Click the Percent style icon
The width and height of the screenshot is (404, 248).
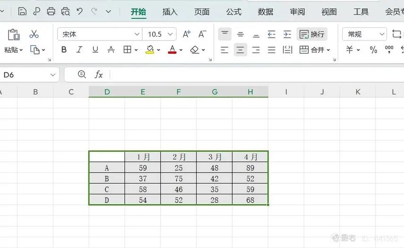pyautogui.click(x=373, y=50)
